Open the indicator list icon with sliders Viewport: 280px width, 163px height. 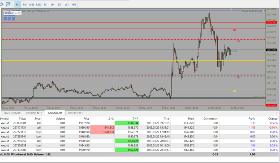pyautogui.click(x=8, y=4)
